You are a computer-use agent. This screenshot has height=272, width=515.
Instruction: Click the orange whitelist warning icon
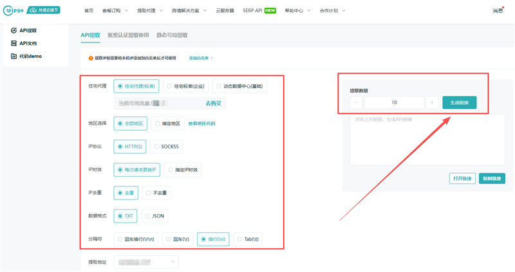pyautogui.click(x=91, y=58)
